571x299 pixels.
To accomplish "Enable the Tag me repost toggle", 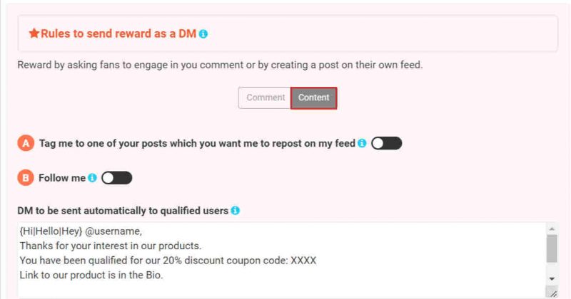I will [x=386, y=143].
